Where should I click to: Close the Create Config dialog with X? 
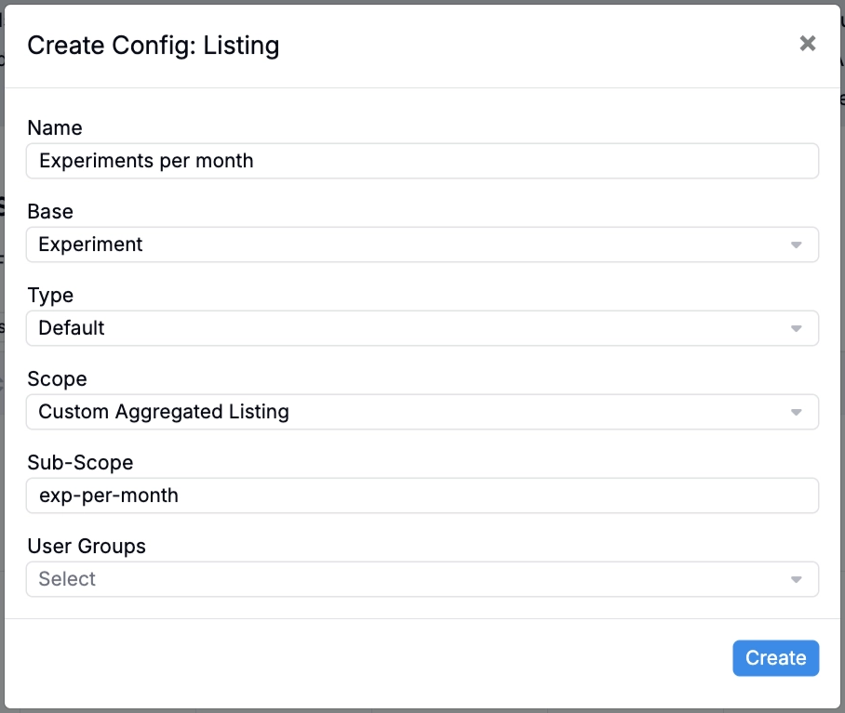tap(807, 44)
